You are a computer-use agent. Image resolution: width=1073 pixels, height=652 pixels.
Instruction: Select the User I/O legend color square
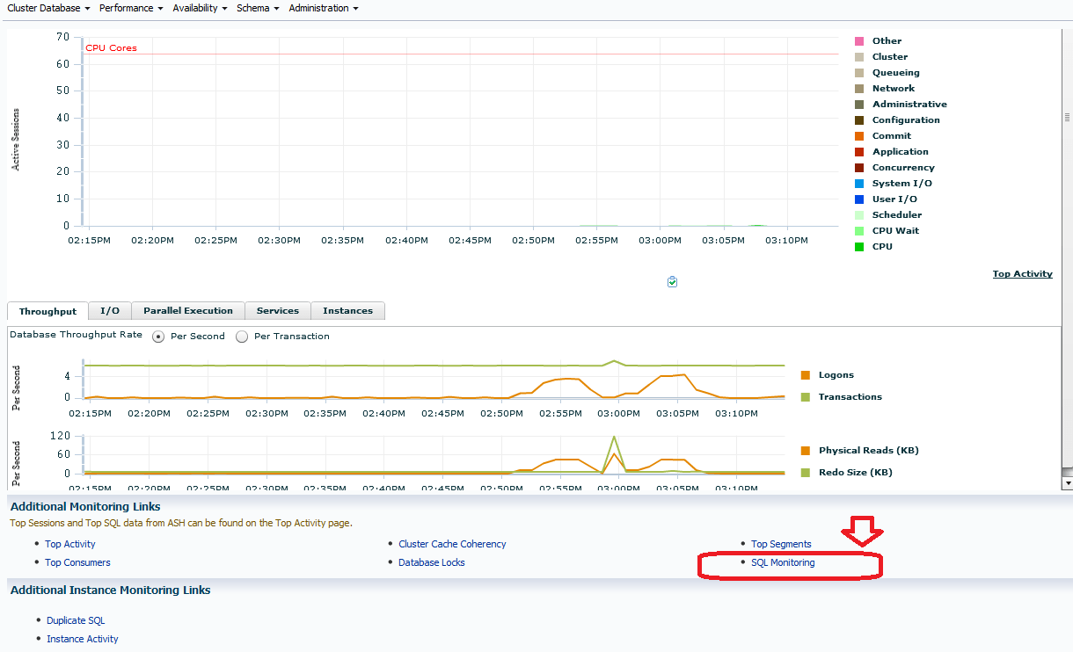[859, 199]
